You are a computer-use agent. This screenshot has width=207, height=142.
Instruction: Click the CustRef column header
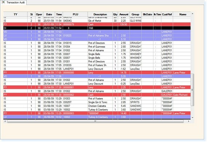pos(167,14)
